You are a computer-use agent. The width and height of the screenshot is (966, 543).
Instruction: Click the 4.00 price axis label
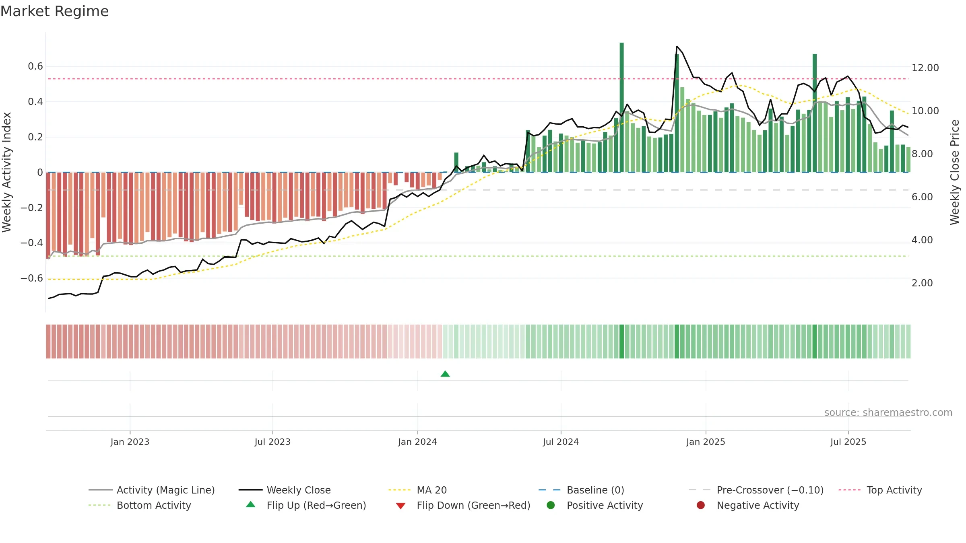click(922, 240)
